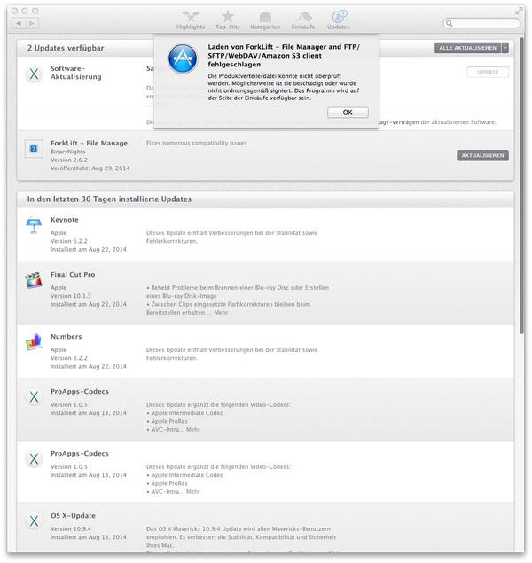Viewport: 532px width, 563px height.
Task: Dismiss the error dialog with OK
Action: click(x=348, y=113)
